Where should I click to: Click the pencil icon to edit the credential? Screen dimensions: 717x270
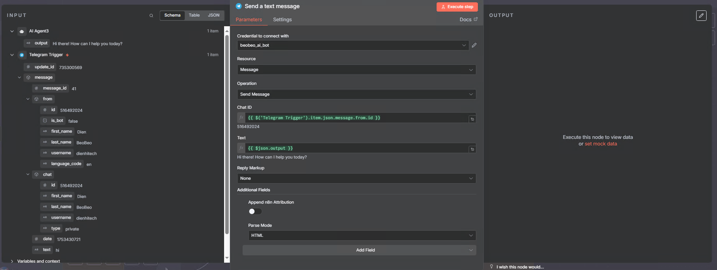point(474,45)
